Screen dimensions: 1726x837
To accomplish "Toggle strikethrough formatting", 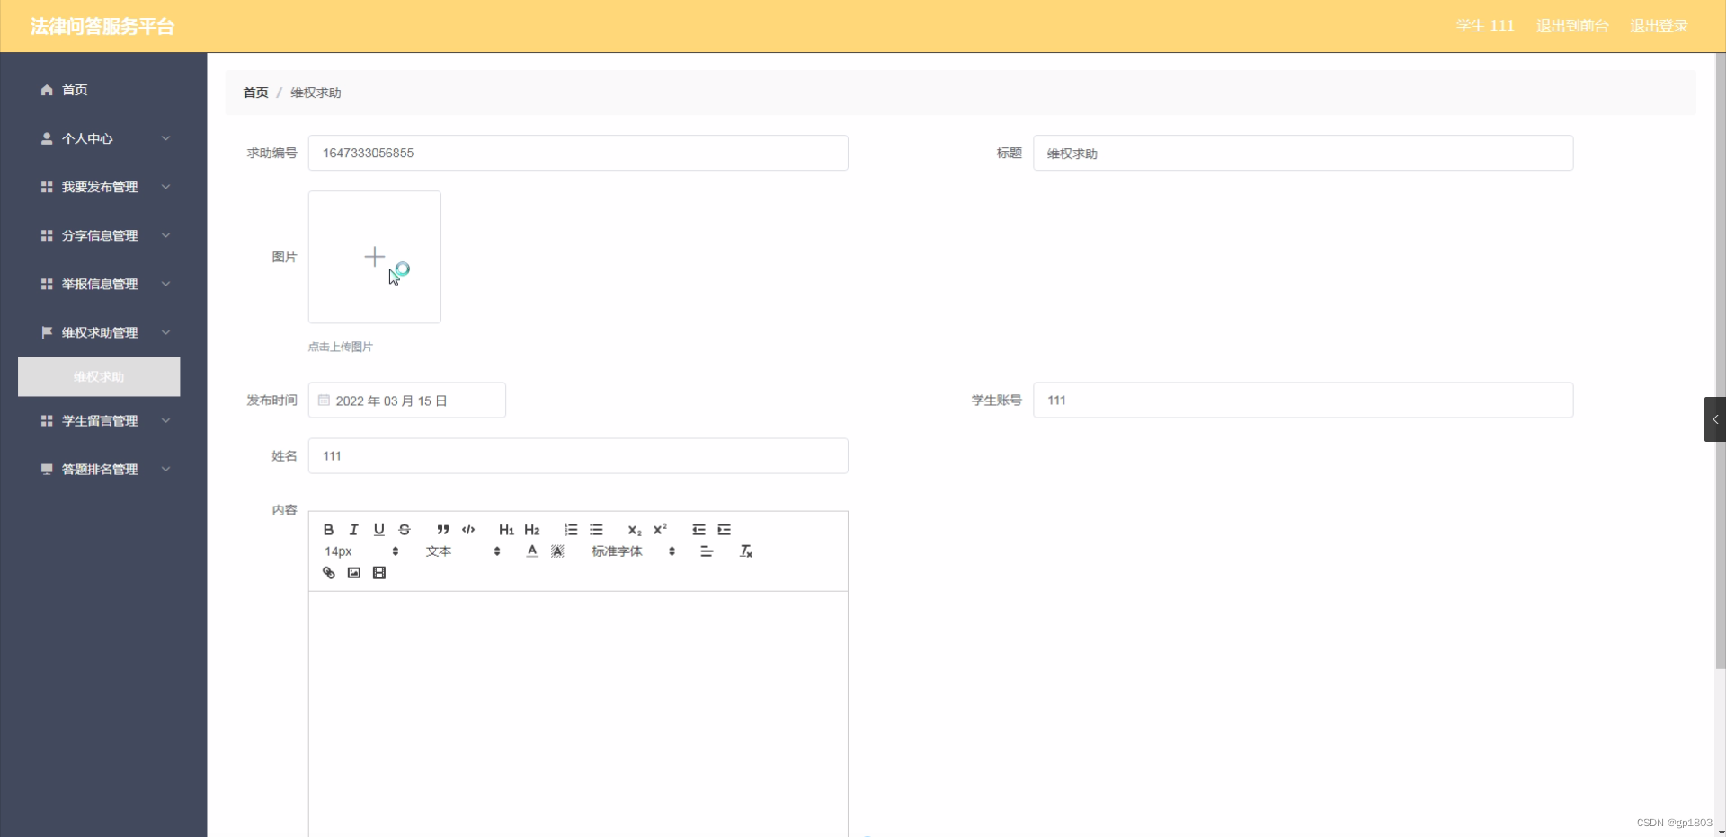I will click(405, 529).
